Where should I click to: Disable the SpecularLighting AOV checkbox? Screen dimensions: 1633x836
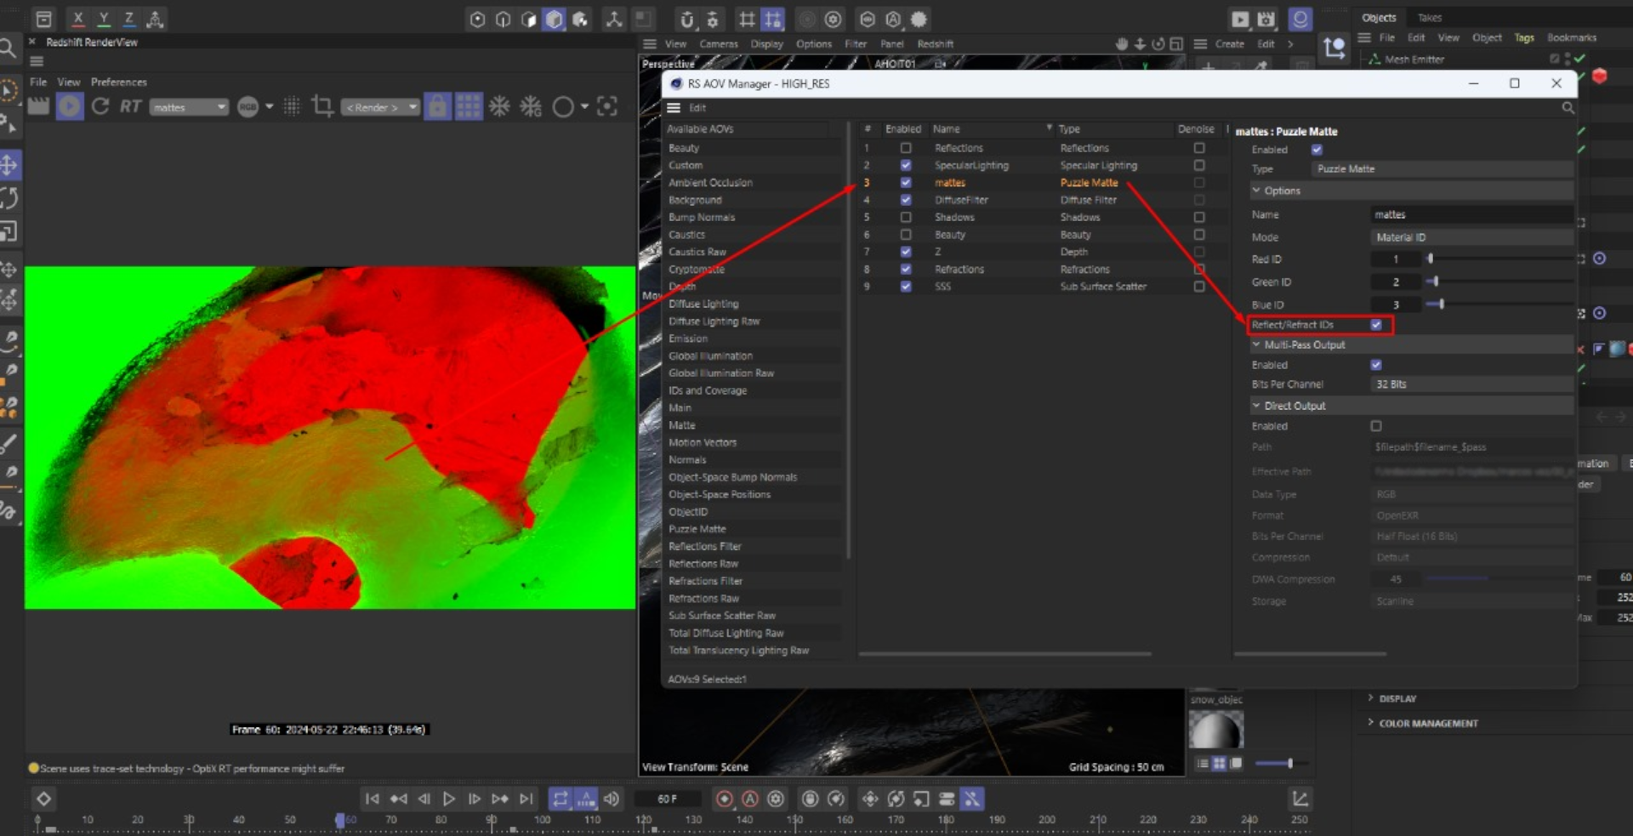point(906,165)
